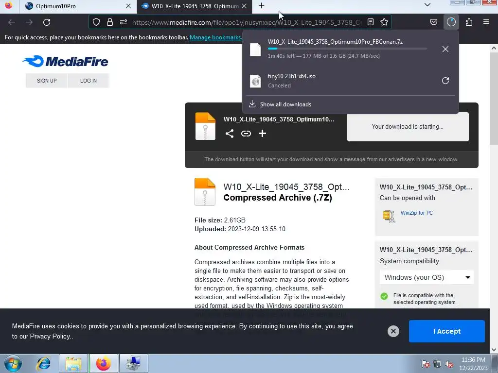Click 'About Compressed Archive Formats' heading

coord(249,247)
